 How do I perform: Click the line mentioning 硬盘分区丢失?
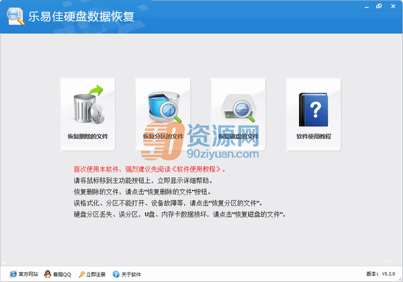(179, 214)
